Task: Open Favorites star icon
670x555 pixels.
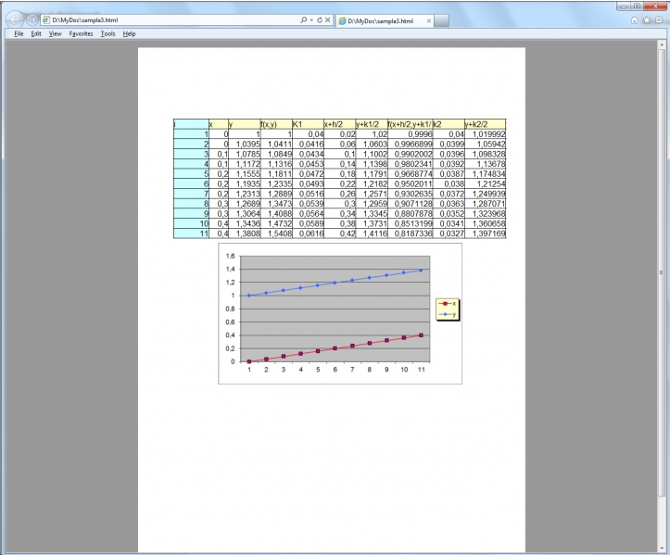Action: tap(647, 20)
